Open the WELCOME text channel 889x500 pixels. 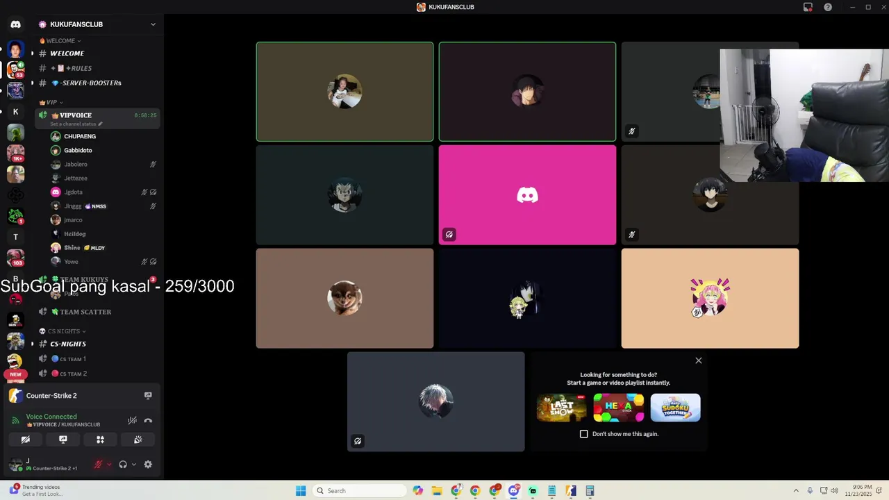[x=97, y=53]
